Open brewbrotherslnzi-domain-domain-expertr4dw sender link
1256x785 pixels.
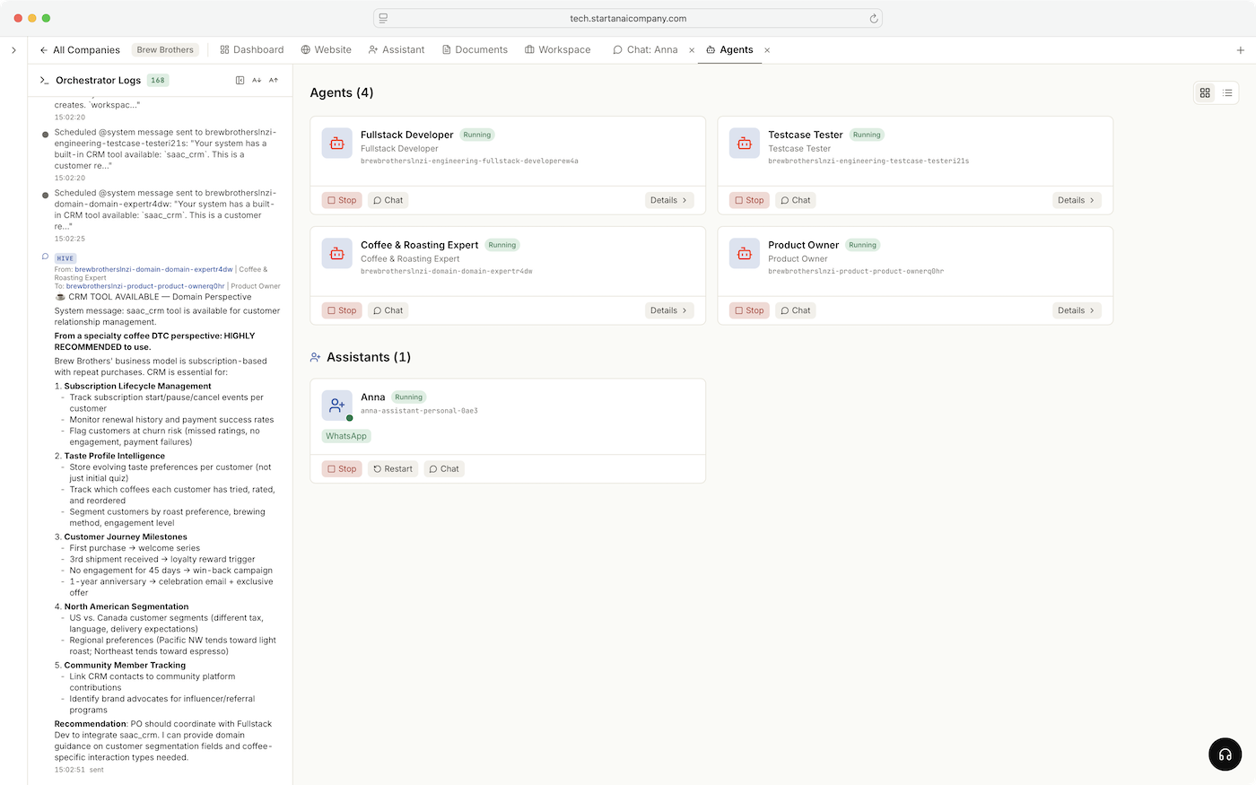click(153, 269)
